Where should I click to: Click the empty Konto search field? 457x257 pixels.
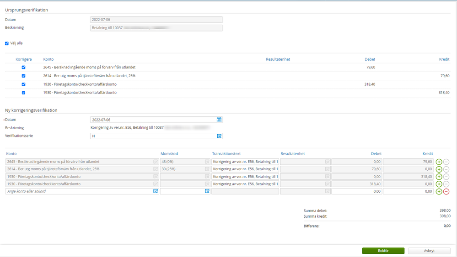pyautogui.click(x=79, y=192)
